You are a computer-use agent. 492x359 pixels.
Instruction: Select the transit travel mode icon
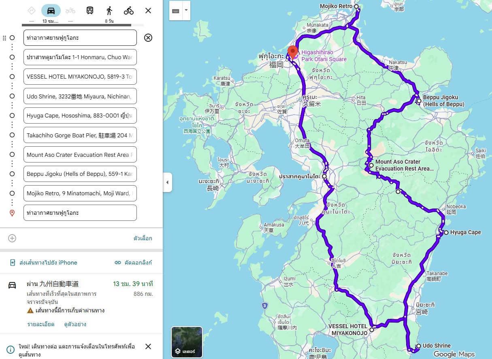tap(90, 11)
